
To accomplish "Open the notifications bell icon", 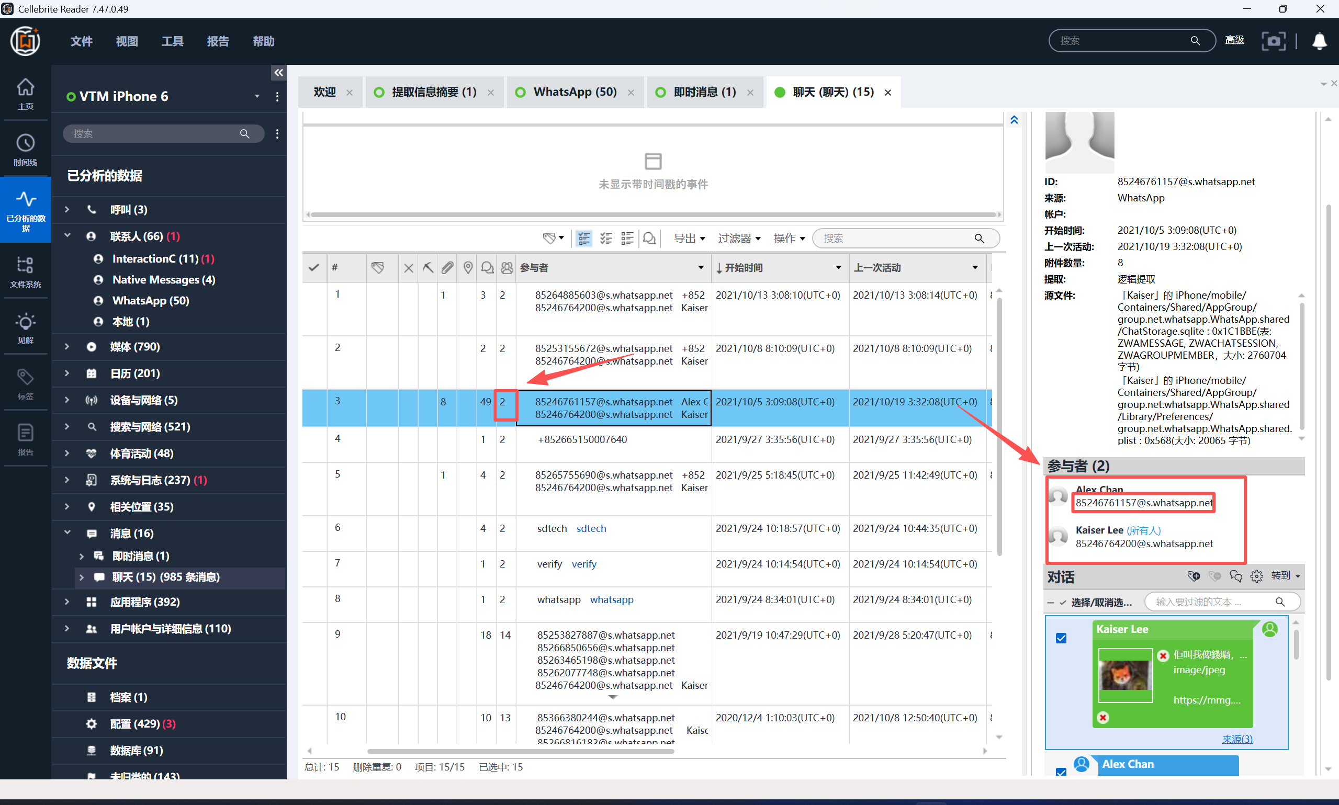I will click(1319, 41).
